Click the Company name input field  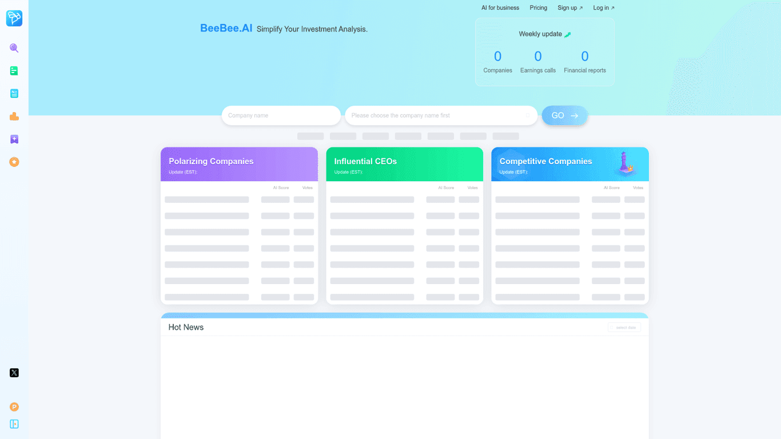tap(281, 115)
